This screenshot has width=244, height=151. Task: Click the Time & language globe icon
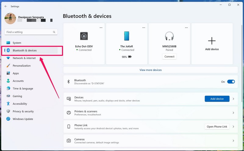(x=8, y=88)
